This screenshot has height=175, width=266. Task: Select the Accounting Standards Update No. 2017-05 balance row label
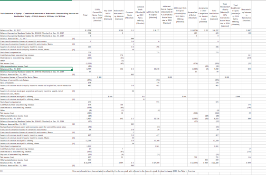tap(32, 36)
